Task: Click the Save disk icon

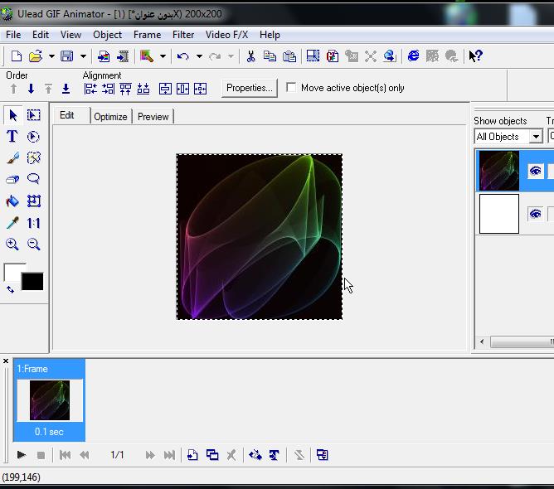Action: pyautogui.click(x=67, y=56)
